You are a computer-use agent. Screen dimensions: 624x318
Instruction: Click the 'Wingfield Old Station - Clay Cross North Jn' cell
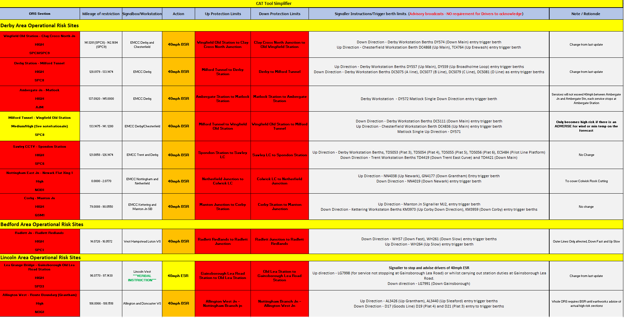coord(40,45)
